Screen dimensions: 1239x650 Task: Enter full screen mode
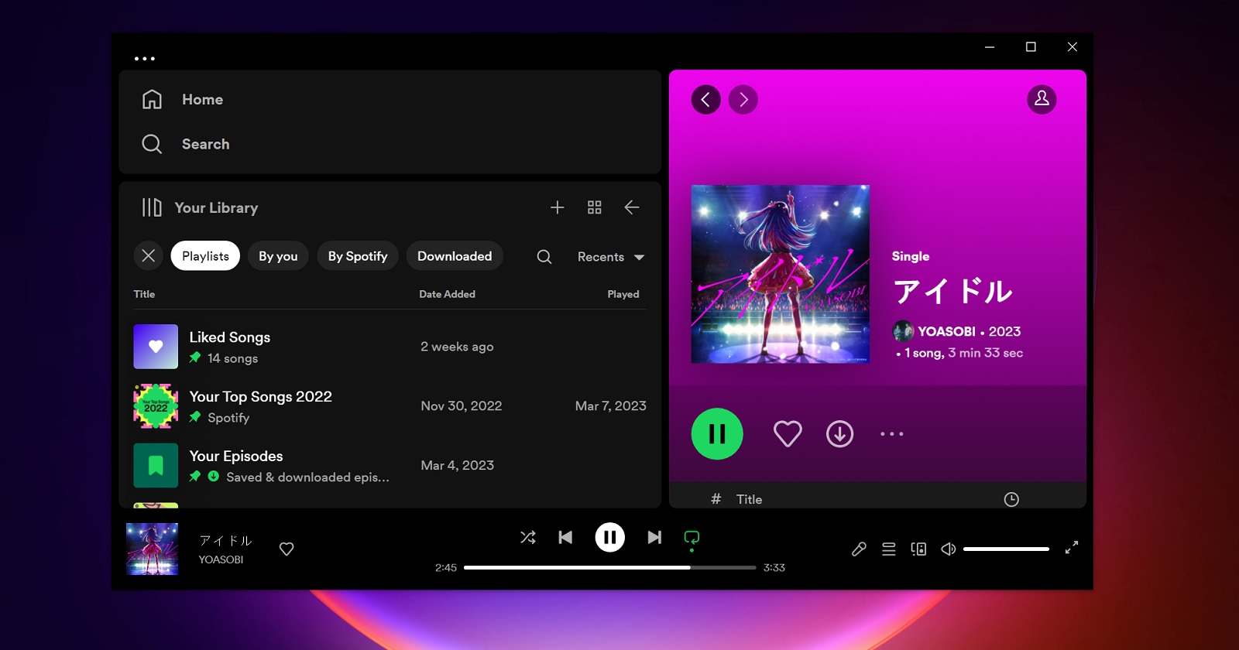click(1072, 547)
